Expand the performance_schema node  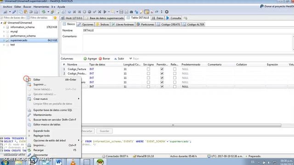[x=4, y=36]
